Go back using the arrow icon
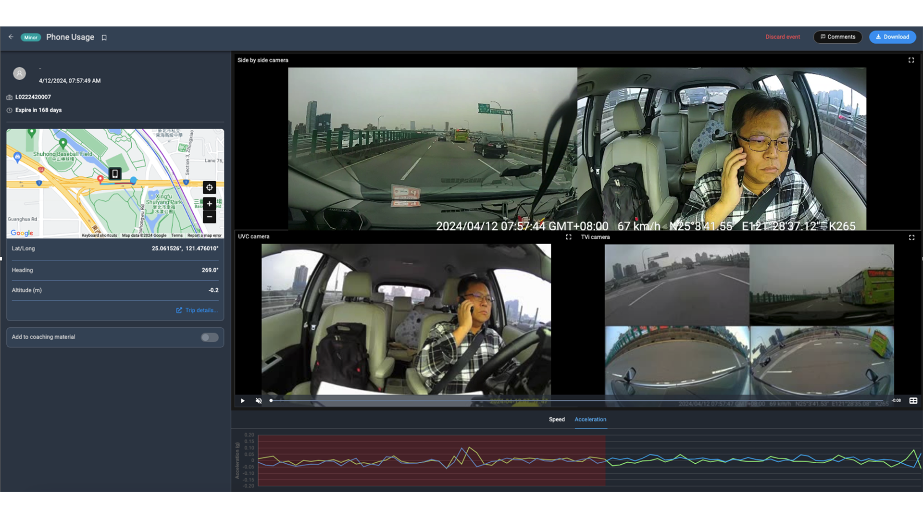923x519 pixels. [x=11, y=37]
